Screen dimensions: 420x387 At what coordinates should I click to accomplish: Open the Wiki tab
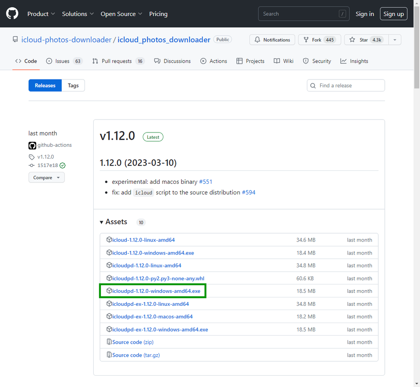pyautogui.click(x=283, y=61)
